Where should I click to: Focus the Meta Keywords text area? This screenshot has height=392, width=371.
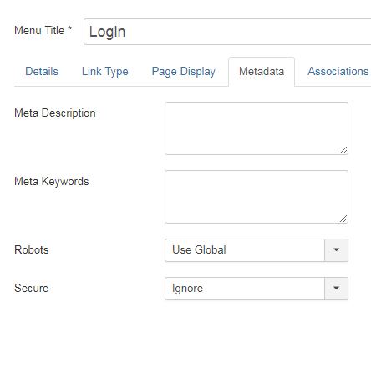pos(257,197)
